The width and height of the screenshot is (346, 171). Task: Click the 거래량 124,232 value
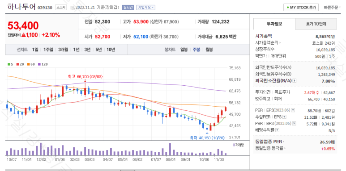(x=220, y=21)
